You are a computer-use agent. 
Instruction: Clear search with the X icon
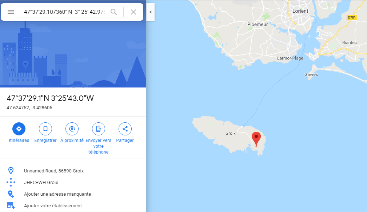pyautogui.click(x=133, y=12)
